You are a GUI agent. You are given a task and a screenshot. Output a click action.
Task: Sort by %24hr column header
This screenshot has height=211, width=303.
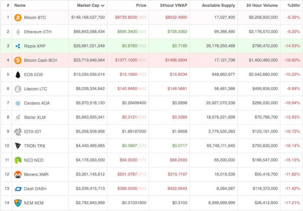point(293,5)
